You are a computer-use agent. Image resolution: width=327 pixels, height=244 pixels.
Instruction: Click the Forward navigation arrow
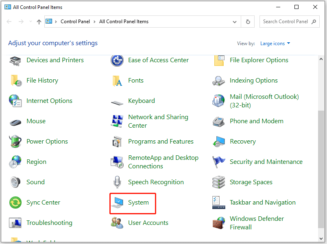point(21,22)
